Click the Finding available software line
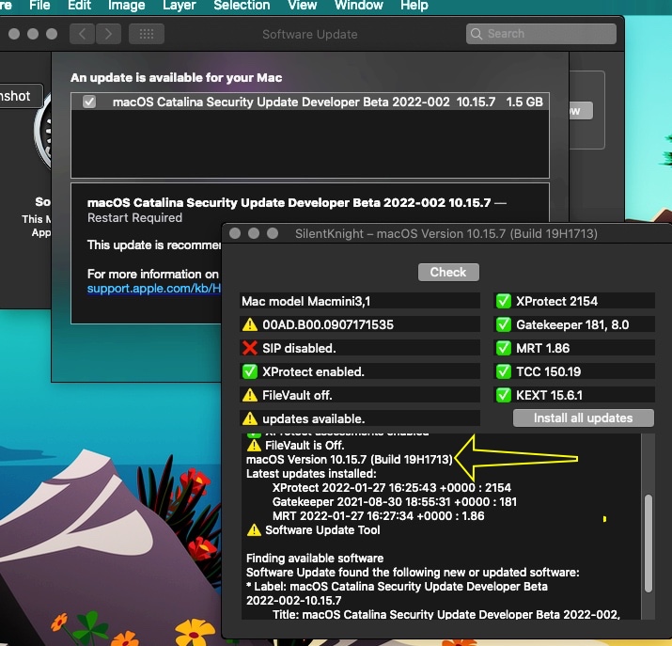 [315, 559]
